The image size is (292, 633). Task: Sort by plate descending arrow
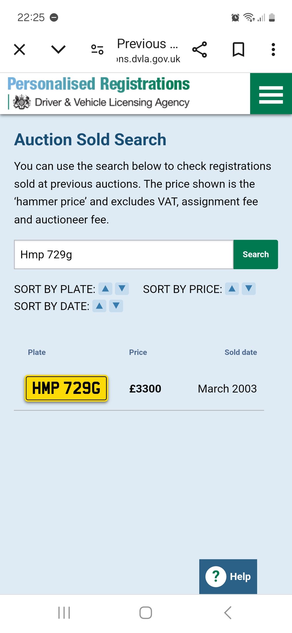coord(122,289)
